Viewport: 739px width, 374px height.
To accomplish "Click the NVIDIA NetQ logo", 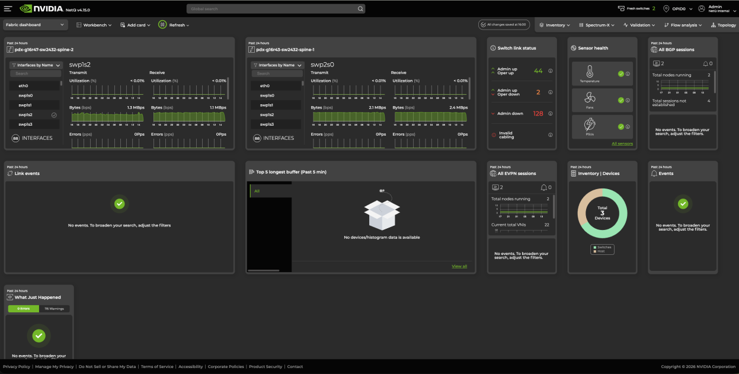I will [x=41, y=9].
